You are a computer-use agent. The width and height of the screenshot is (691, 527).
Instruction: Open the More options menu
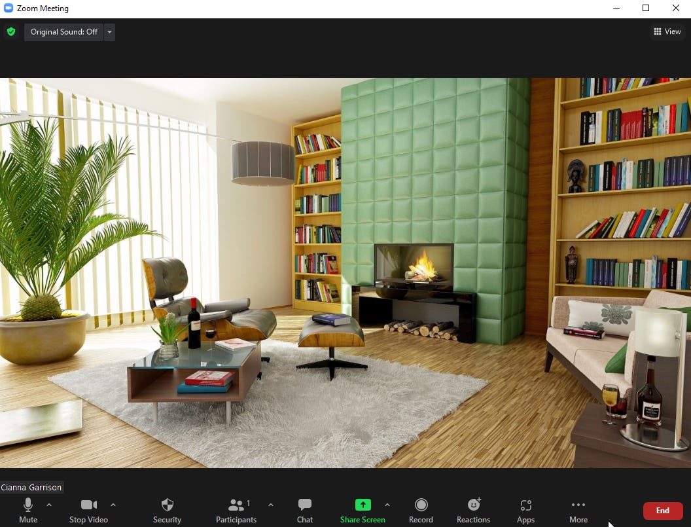point(578,510)
